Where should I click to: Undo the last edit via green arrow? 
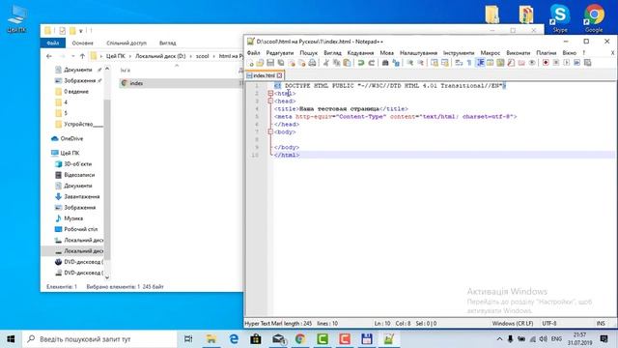[x=360, y=63]
